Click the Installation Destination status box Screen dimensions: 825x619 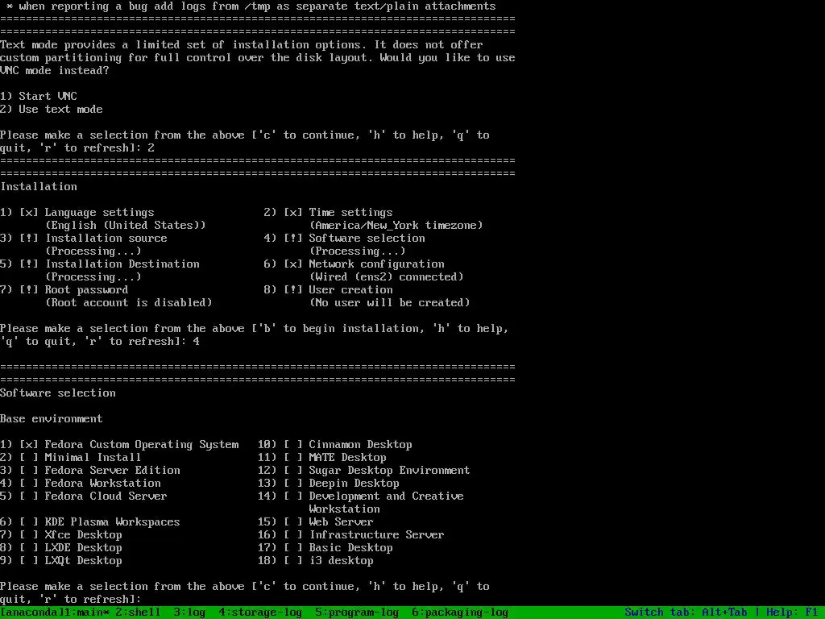click(29, 264)
